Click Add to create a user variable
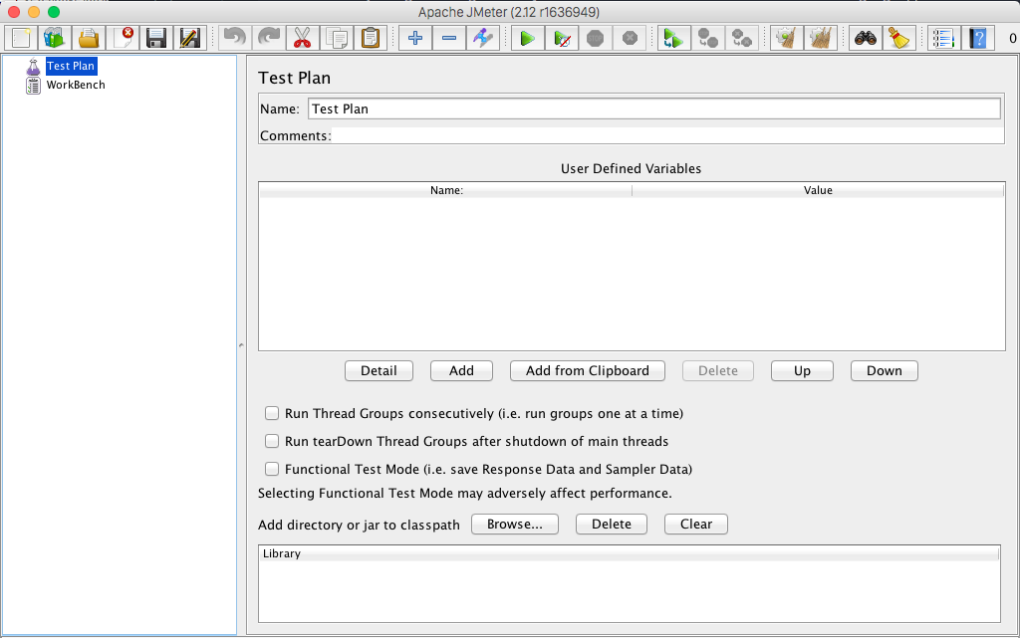This screenshot has height=638, width=1020. pos(461,371)
